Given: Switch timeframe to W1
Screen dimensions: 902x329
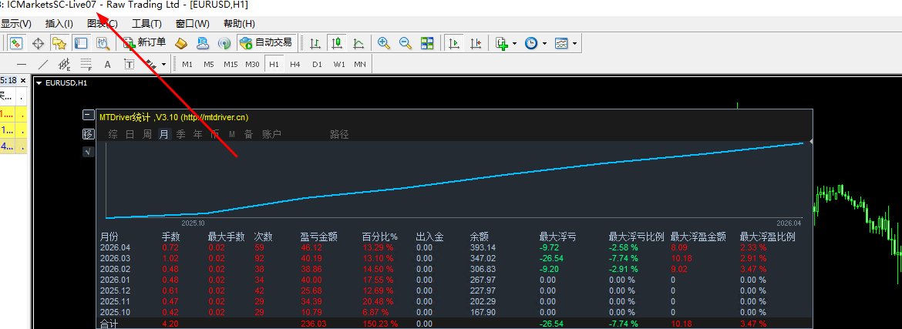Looking at the screenshot, I should click(x=338, y=65).
